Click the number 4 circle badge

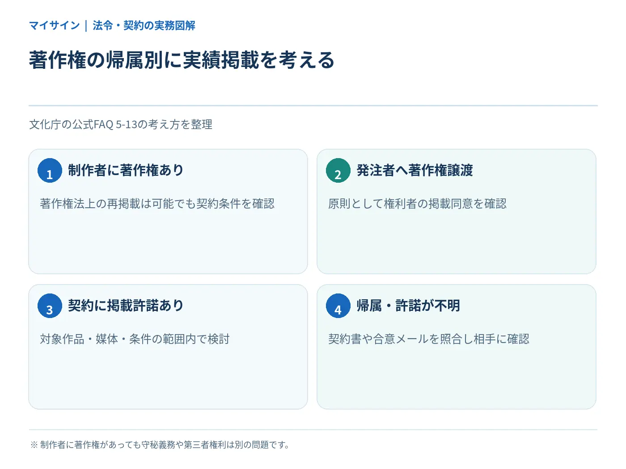338,306
